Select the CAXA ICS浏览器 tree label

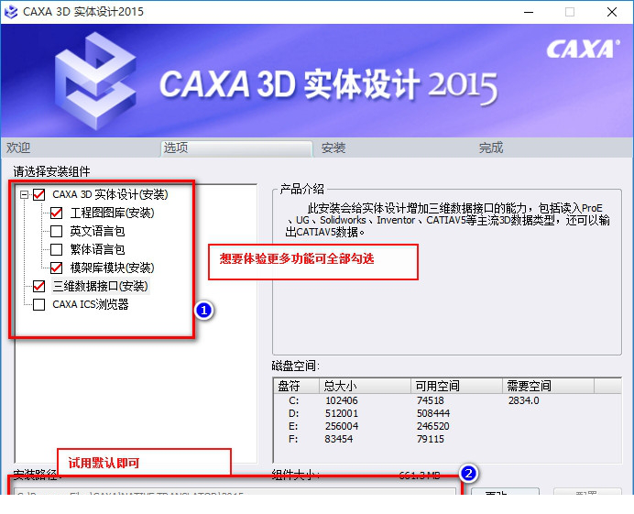(91, 304)
